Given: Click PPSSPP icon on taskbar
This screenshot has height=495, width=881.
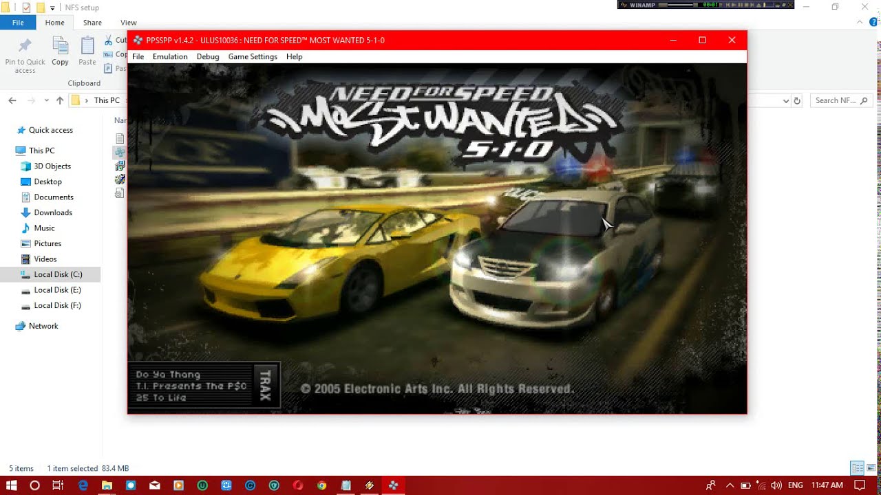Looking at the screenshot, I should click(393, 485).
